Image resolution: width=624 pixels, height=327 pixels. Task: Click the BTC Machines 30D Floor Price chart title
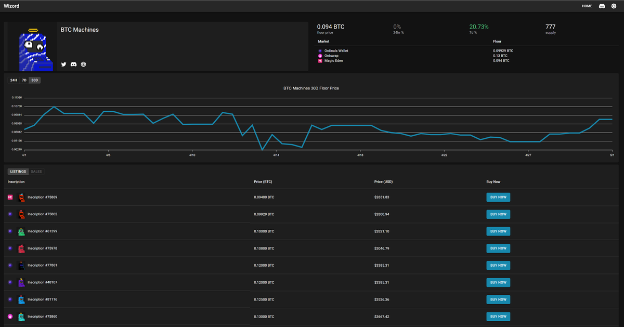point(311,88)
